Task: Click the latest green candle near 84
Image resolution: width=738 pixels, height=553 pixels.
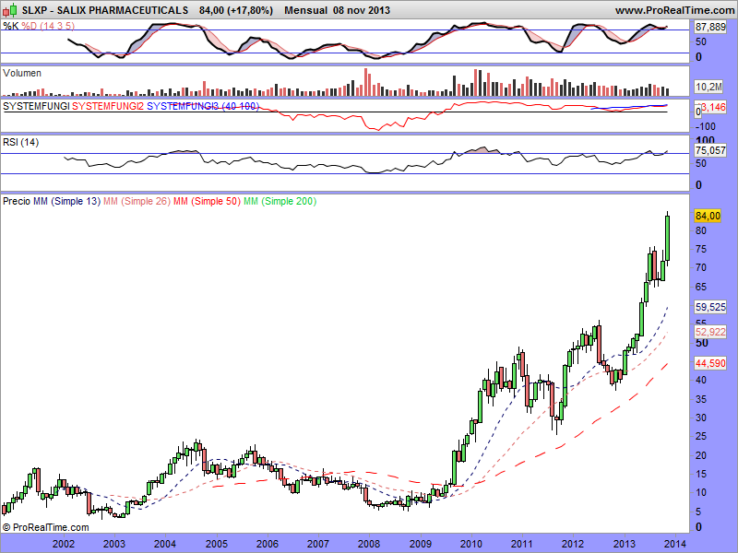Action: (668, 238)
